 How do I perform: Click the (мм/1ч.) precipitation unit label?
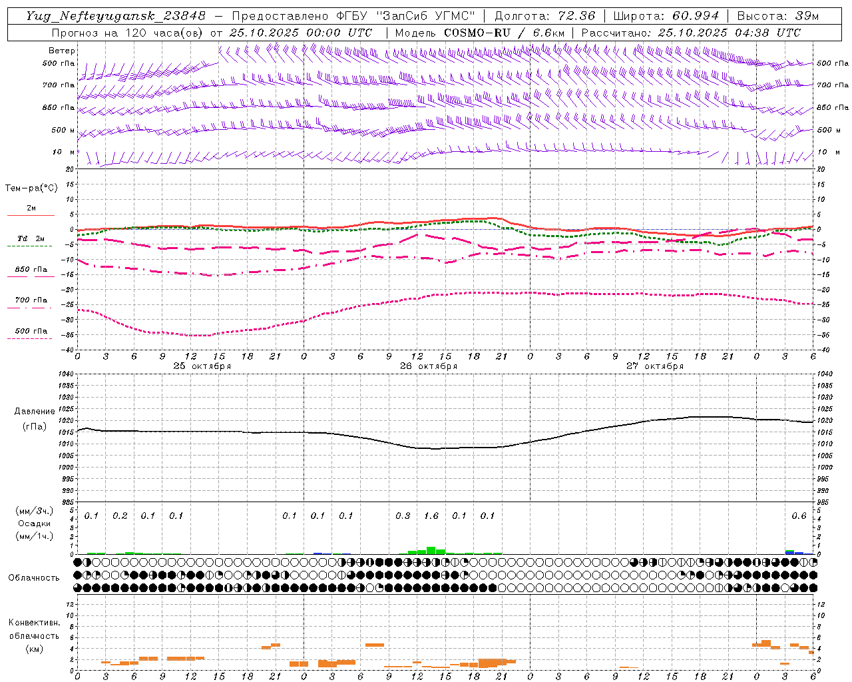[34, 536]
